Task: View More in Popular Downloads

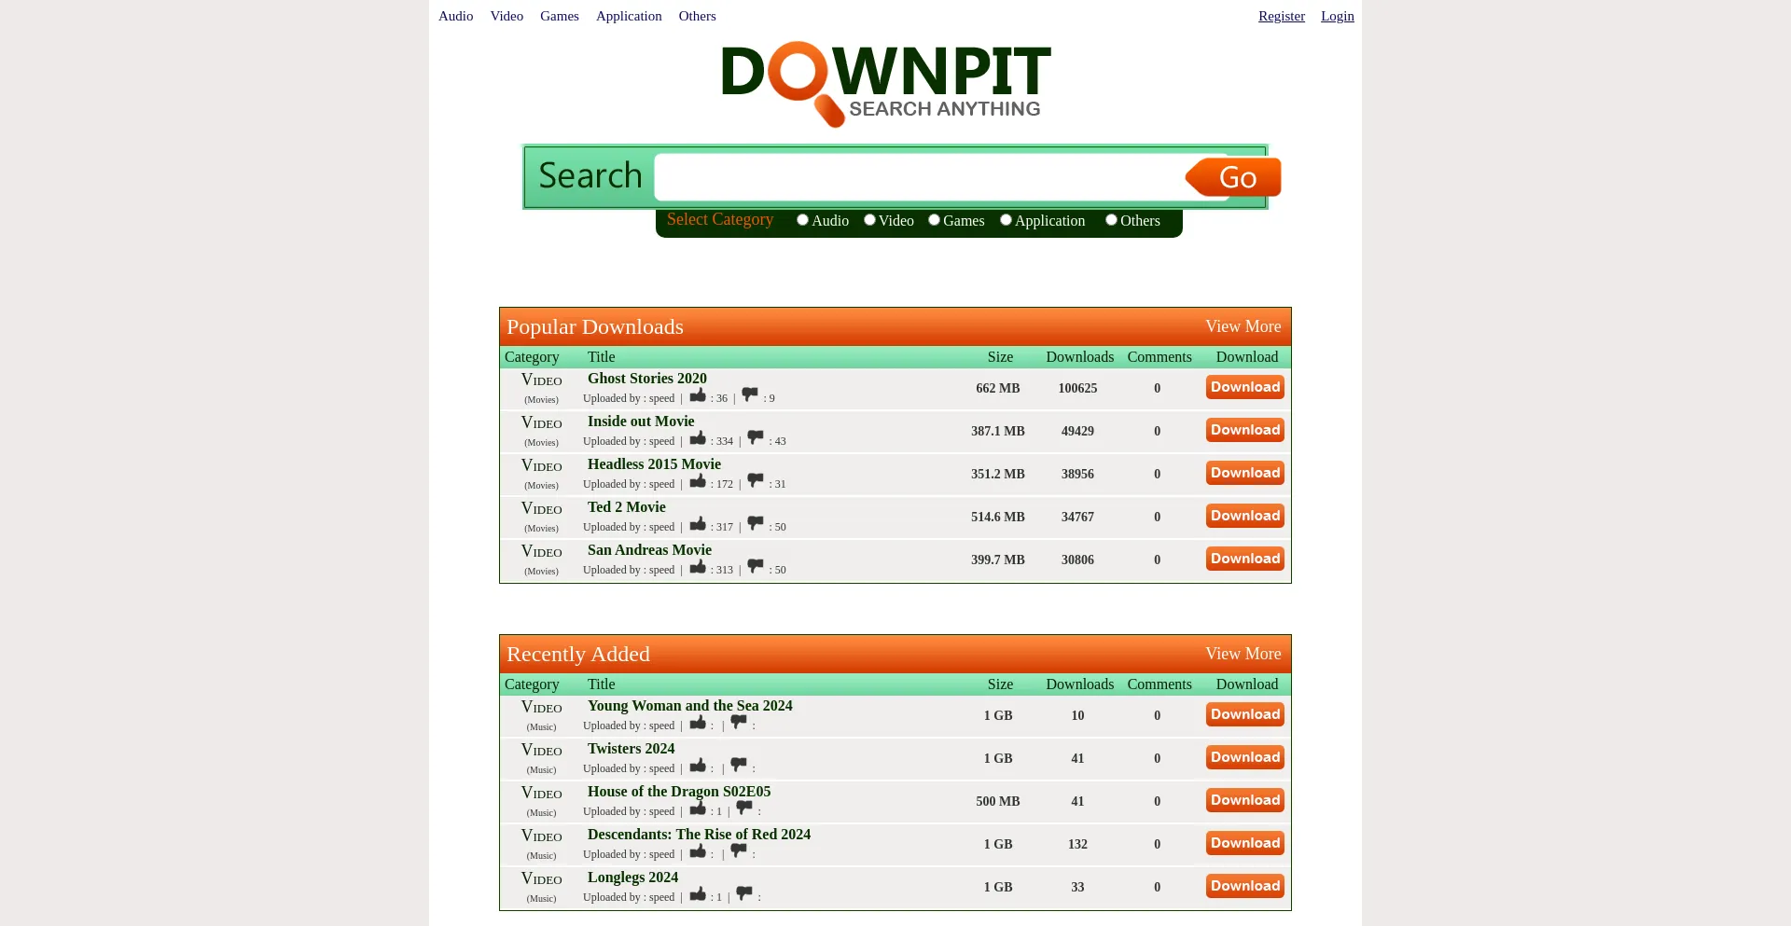Action: (x=1243, y=326)
